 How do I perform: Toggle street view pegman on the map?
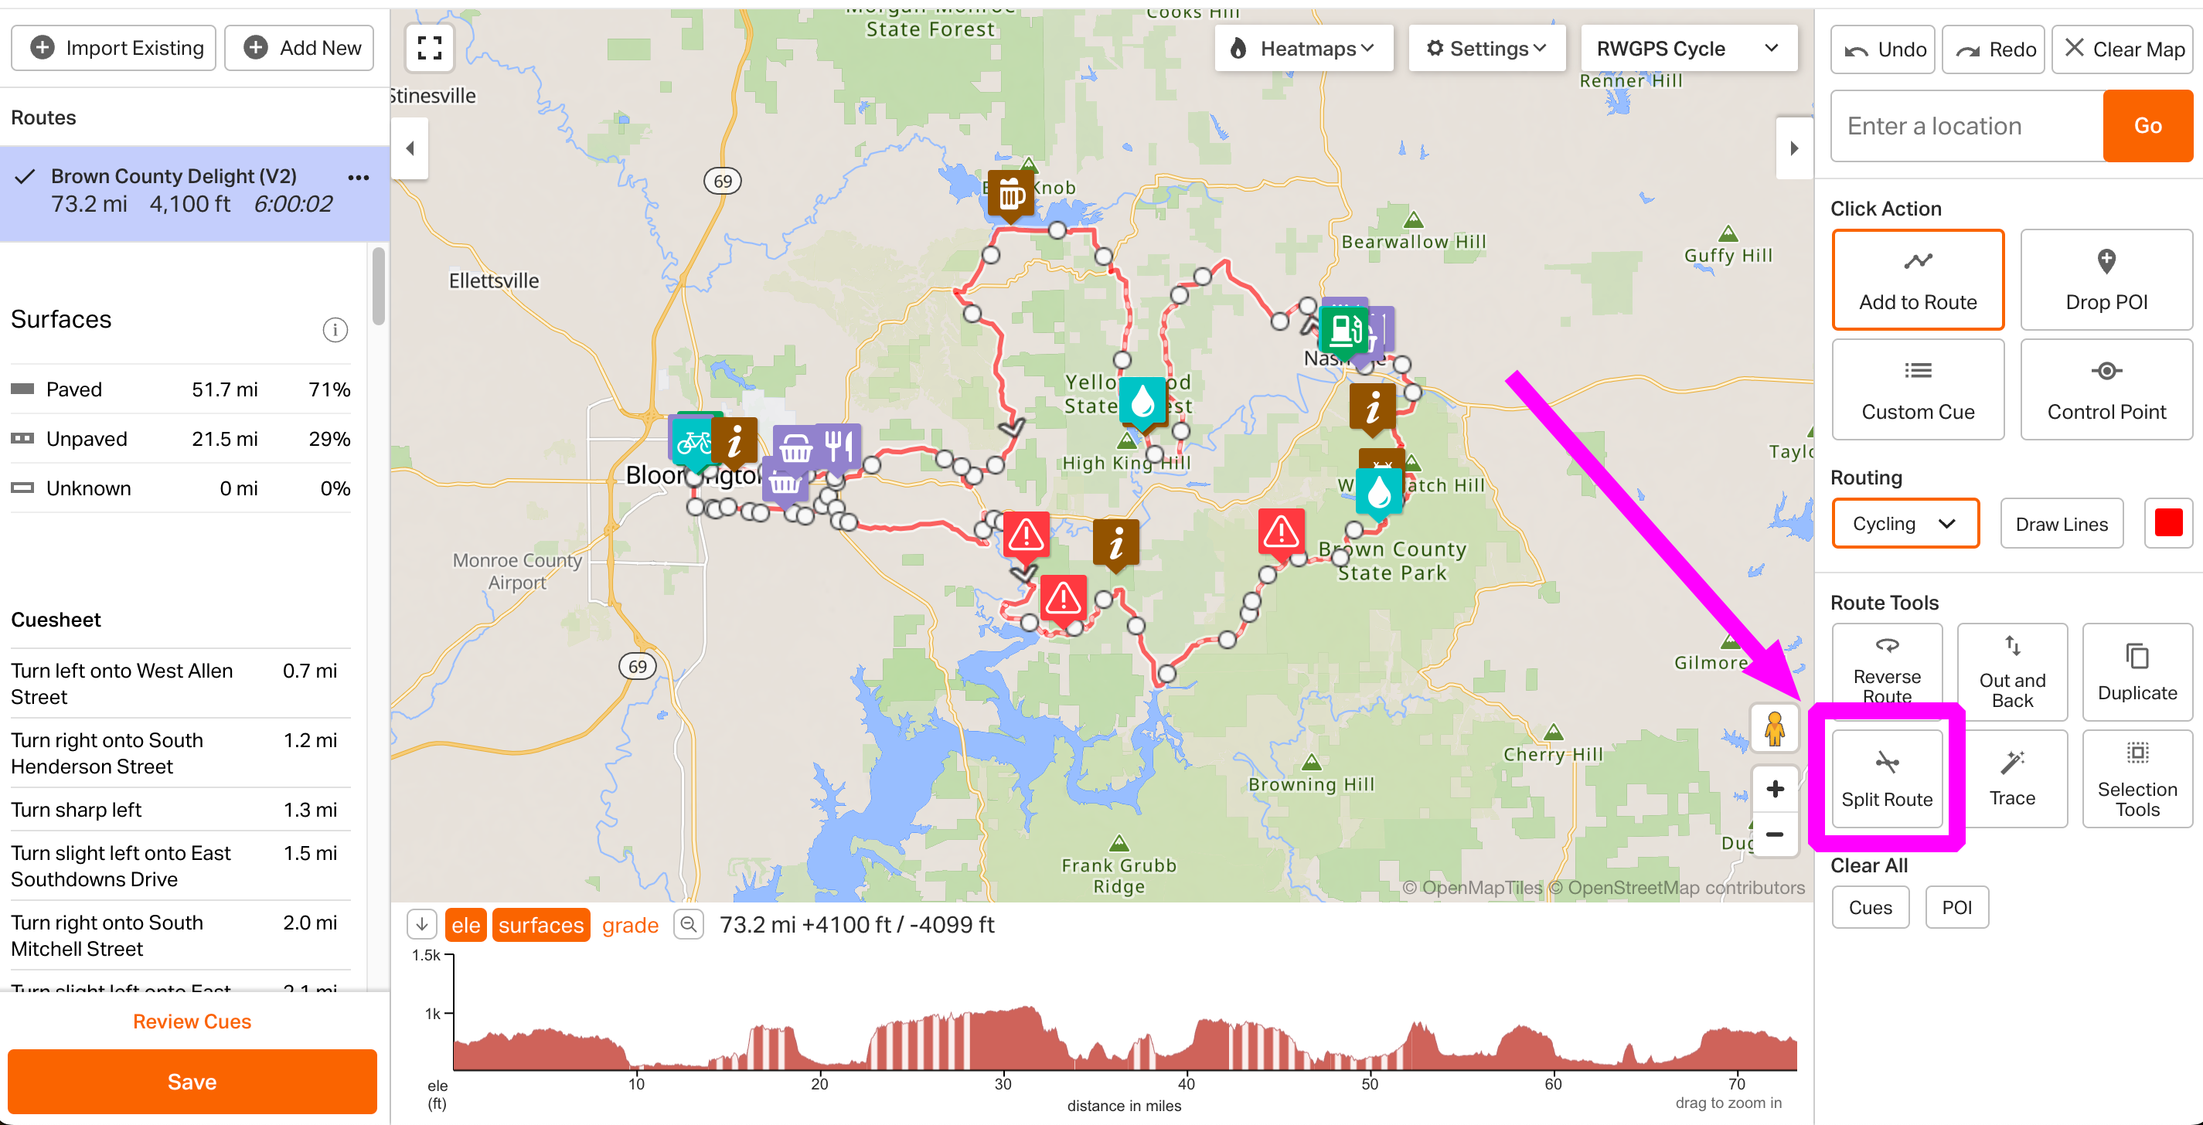pos(1775,728)
